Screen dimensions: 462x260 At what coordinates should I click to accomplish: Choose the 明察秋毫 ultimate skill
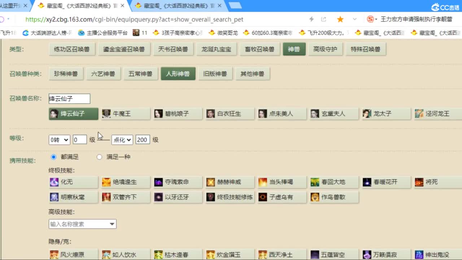(73, 197)
